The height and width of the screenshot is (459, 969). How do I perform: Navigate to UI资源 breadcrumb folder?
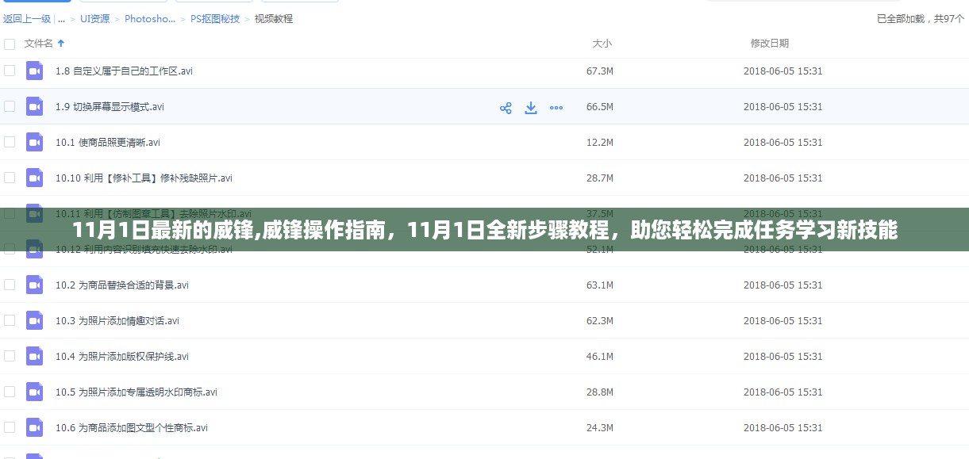tap(95, 18)
